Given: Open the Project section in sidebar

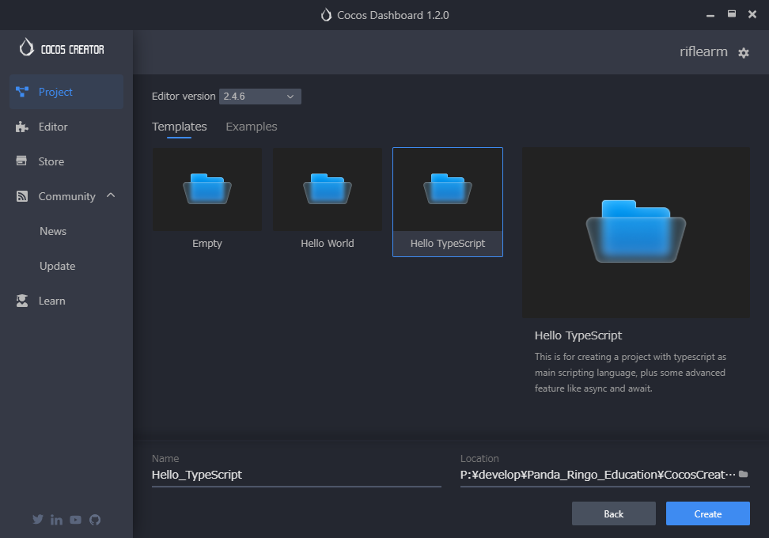Looking at the screenshot, I should click(66, 92).
